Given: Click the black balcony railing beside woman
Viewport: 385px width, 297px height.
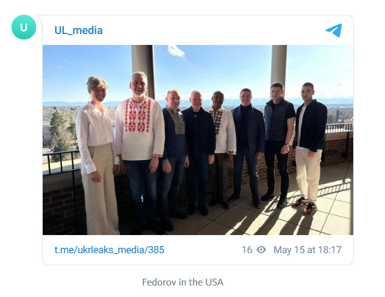Looking at the screenshot, I should click(x=61, y=163).
